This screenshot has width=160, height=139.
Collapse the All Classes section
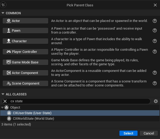(3, 94)
